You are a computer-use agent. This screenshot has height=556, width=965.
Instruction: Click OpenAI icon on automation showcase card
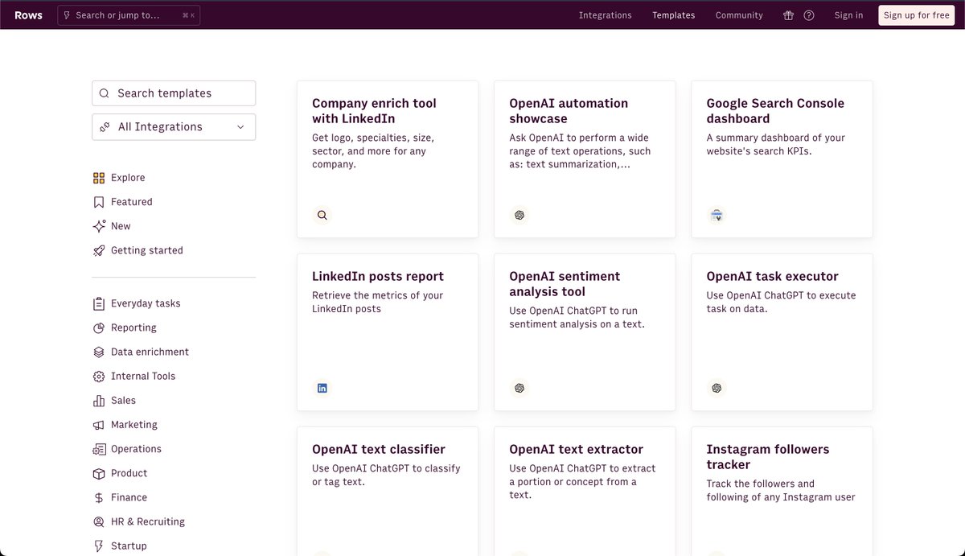pyautogui.click(x=519, y=215)
